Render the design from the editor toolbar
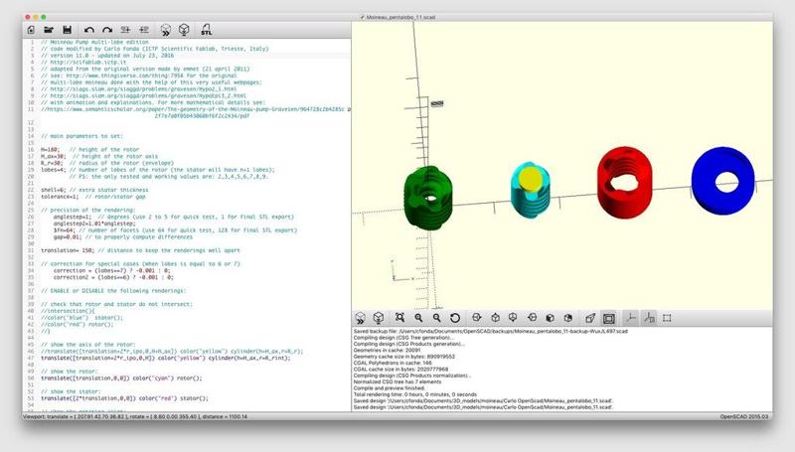Image resolution: width=795 pixels, height=452 pixels. coord(184,30)
